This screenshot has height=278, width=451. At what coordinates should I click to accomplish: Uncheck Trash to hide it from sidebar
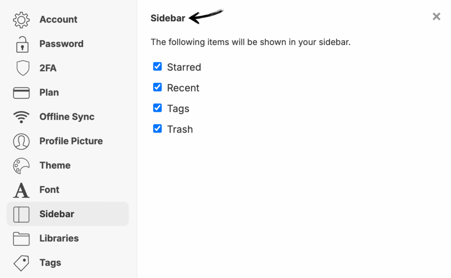[x=158, y=128]
